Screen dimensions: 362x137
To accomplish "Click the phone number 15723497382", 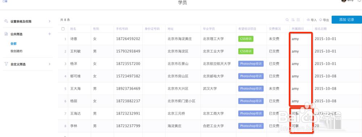I will point(128,76).
